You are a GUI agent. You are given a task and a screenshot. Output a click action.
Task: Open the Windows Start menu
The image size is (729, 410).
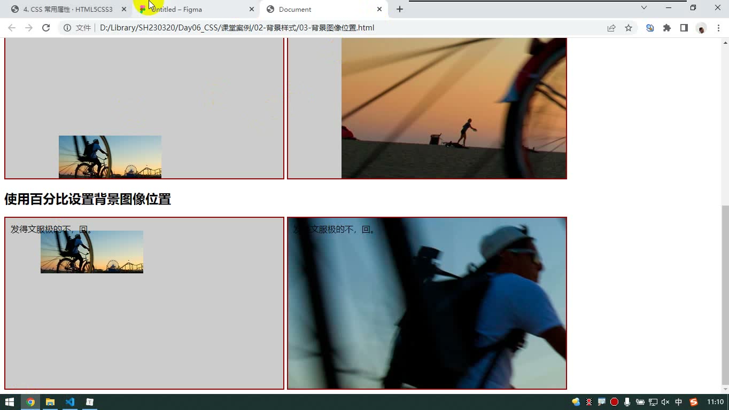click(10, 402)
